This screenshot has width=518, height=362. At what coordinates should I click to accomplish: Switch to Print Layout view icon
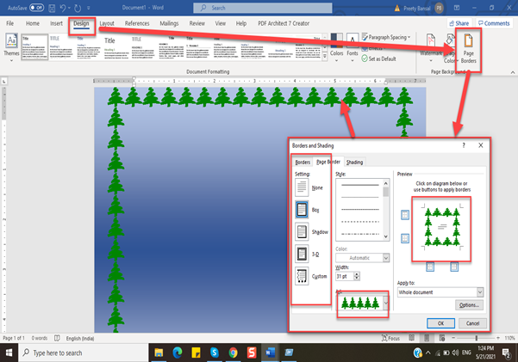pos(427,338)
